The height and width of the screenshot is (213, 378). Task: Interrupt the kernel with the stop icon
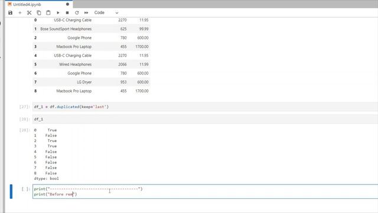tap(67, 13)
